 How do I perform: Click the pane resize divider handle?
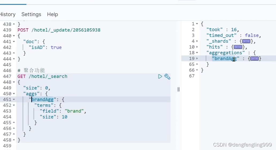[178, 89]
